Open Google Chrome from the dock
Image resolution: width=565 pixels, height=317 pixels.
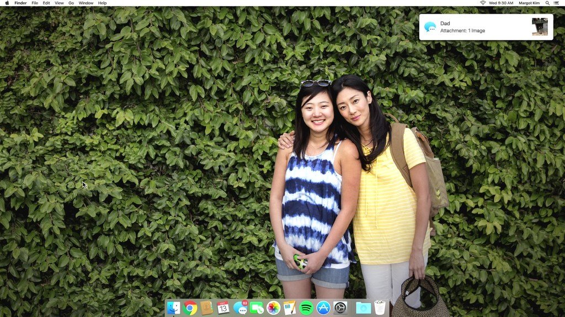(190, 308)
